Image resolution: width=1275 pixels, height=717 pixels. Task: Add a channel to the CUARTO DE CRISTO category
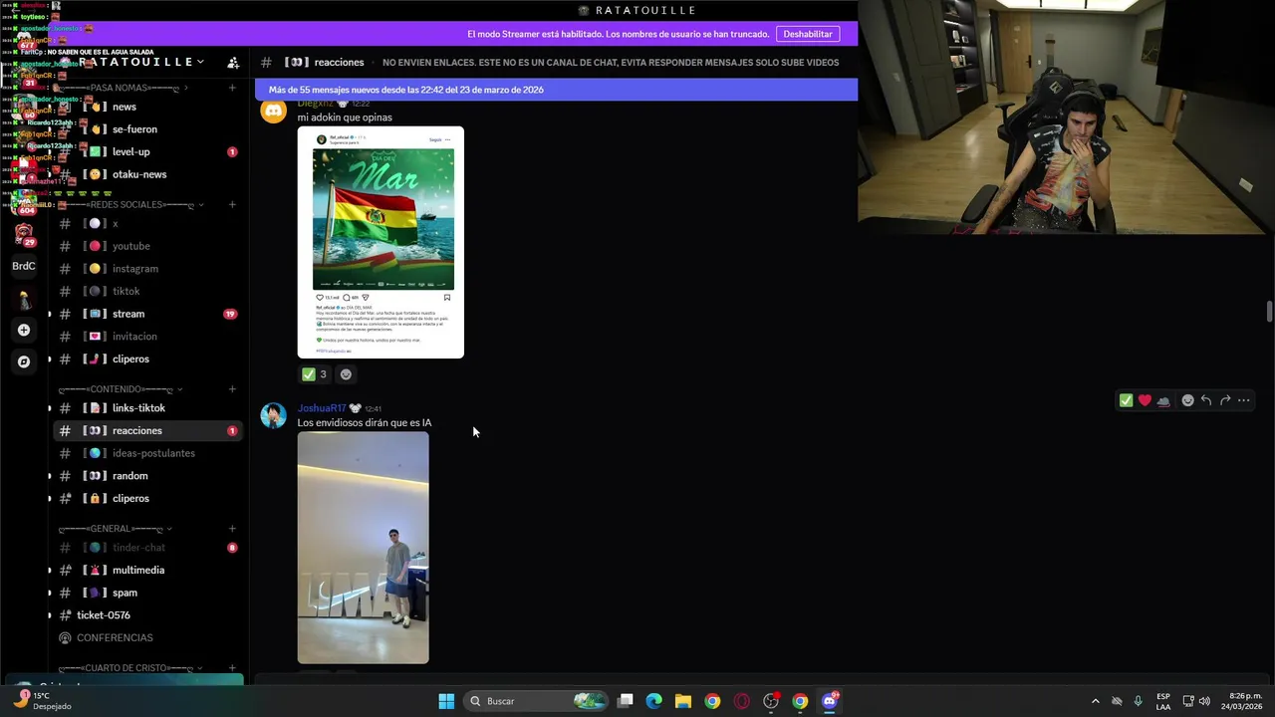(x=232, y=667)
